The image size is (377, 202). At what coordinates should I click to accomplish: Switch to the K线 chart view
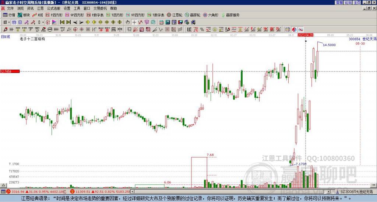(x=38, y=15)
